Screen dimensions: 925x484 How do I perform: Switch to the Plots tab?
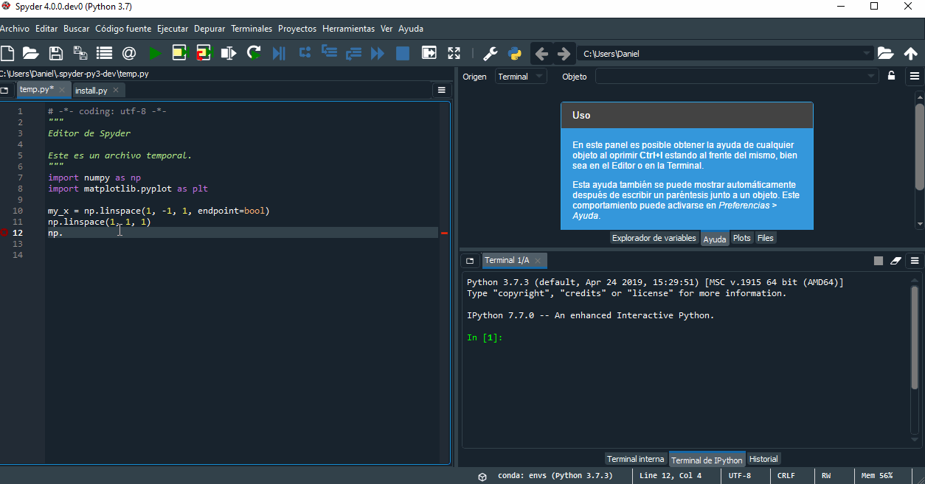tap(742, 238)
